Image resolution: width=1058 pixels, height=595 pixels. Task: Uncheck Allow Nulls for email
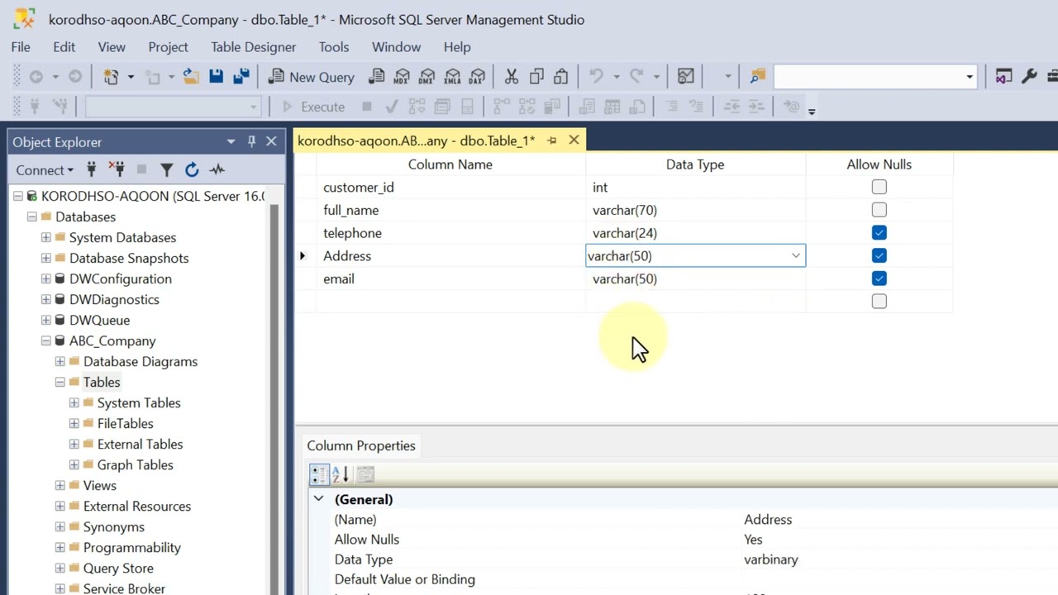[x=879, y=278]
